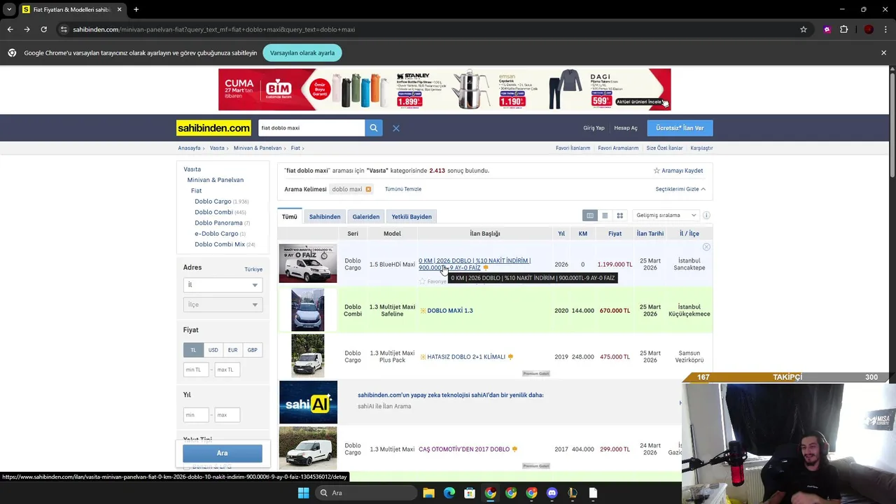Click Tümünü Temizle link
This screenshot has width=896, height=504.
click(402, 189)
